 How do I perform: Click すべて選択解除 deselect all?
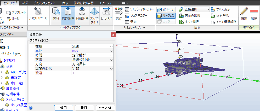[x=224, y=22]
